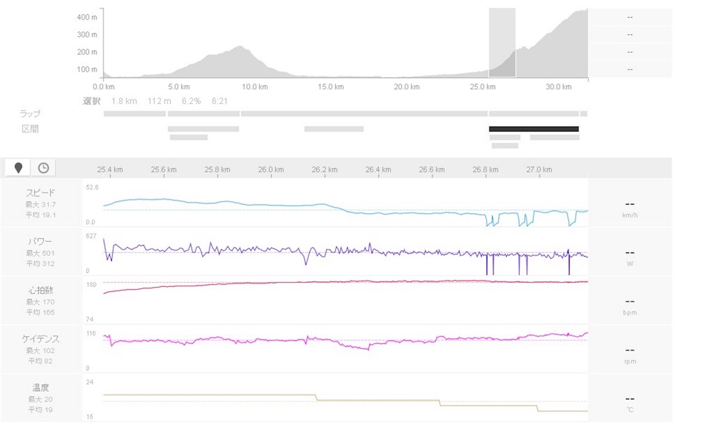The height and width of the screenshot is (424, 721).
Task: Select the first lap bar in ラップ row
Action: point(134,114)
